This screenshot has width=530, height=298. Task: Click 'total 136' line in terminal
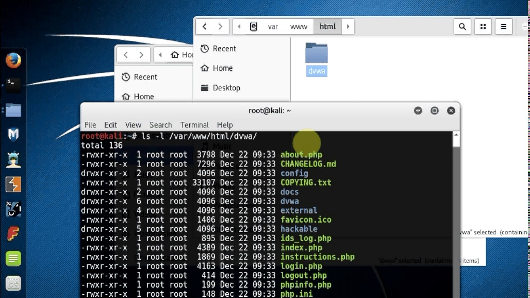(101, 145)
